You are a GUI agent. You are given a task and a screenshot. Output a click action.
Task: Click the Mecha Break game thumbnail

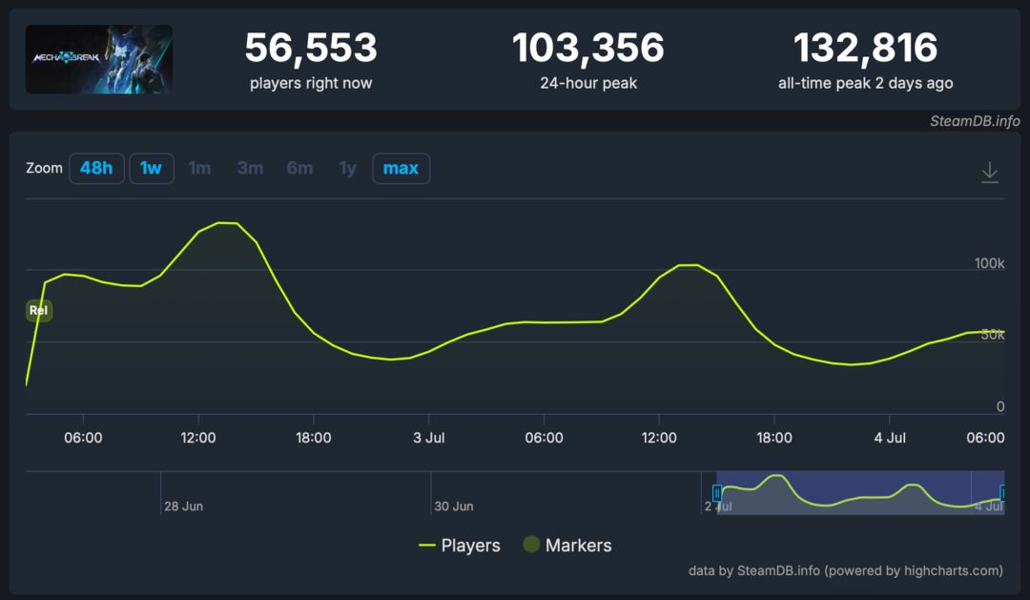tap(99, 59)
